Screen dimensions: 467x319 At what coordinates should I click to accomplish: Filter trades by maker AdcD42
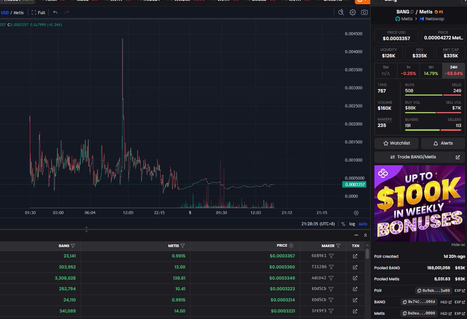[x=331, y=278]
